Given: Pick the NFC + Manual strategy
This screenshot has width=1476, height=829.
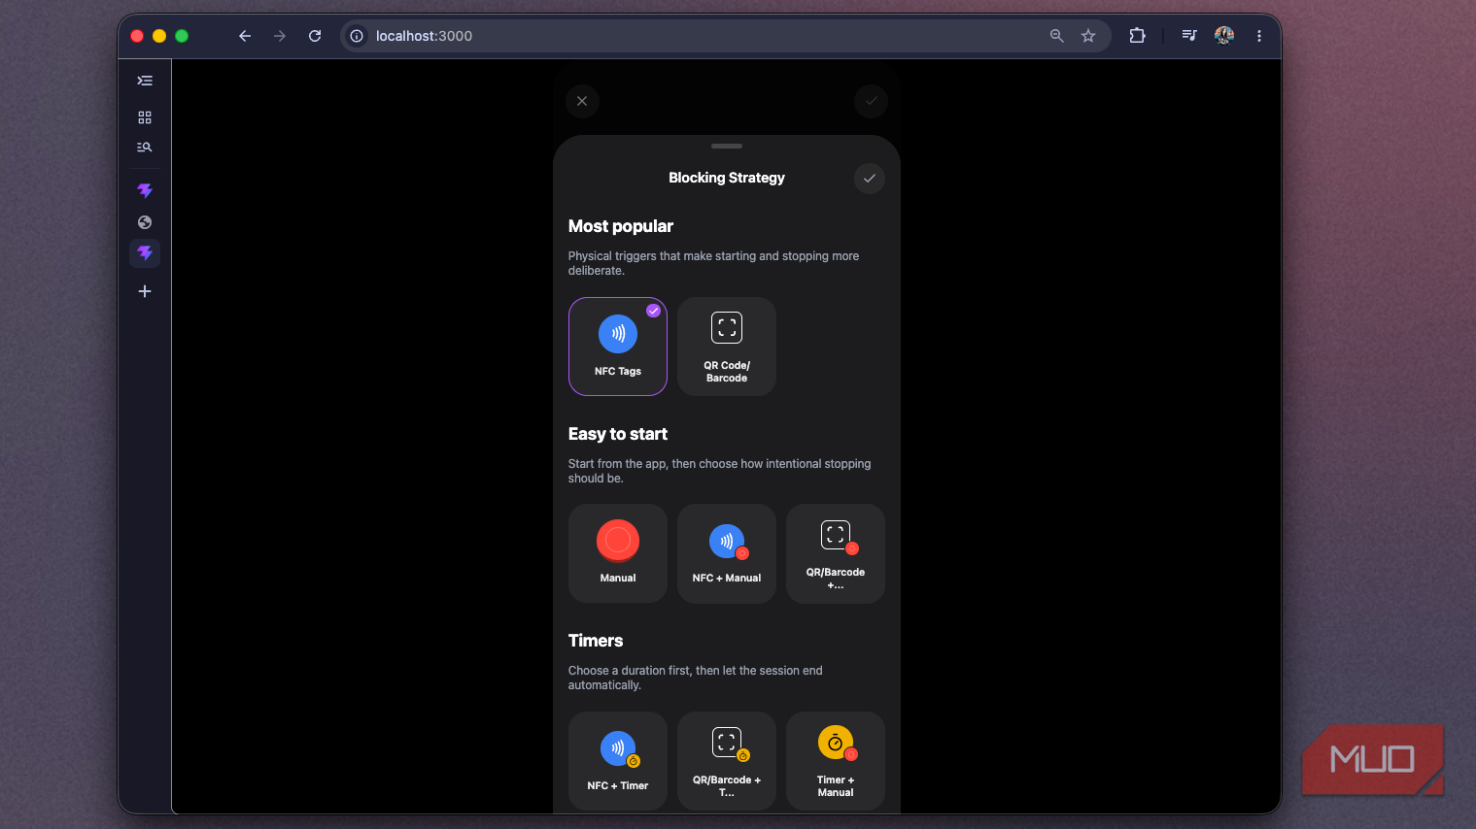Looking at the screenshot, I should click(x=727, y=553).
